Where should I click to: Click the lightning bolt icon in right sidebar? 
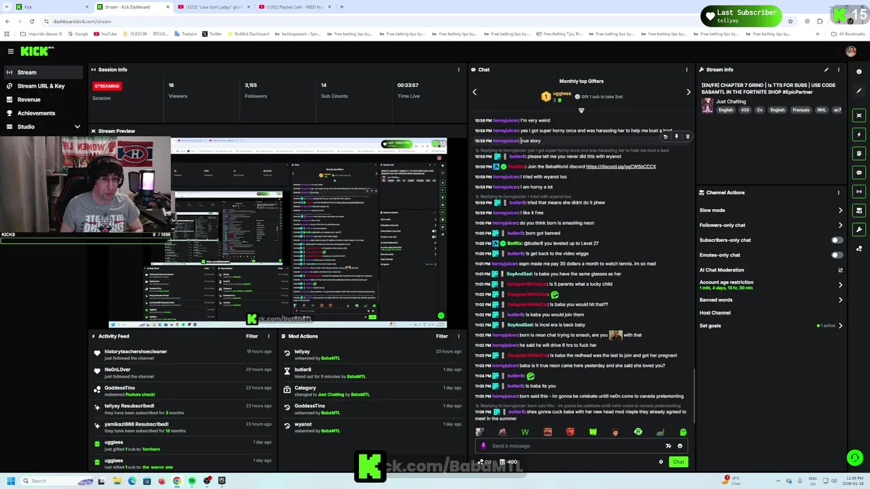pos(859,134)
